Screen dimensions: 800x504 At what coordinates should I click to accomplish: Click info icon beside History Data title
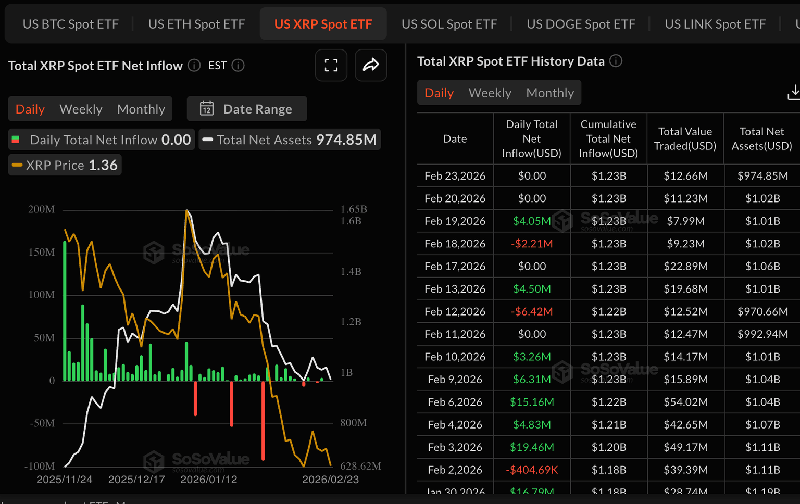click(x=616, y=61)
